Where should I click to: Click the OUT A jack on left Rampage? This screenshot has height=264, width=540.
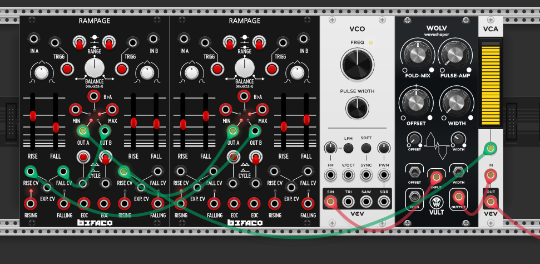[x=82, y=131]
